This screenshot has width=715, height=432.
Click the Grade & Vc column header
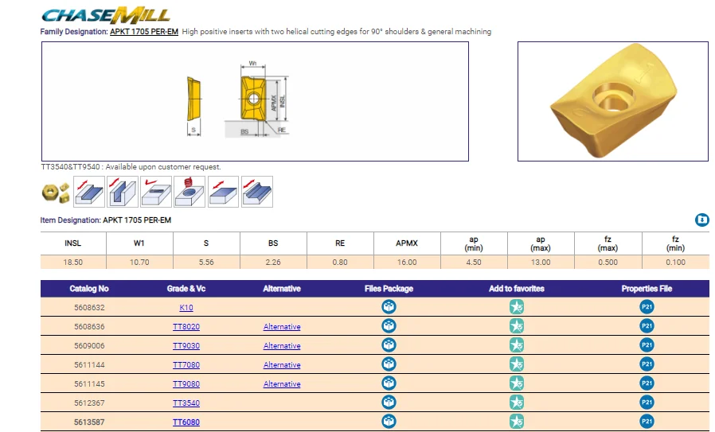(186, 289)
